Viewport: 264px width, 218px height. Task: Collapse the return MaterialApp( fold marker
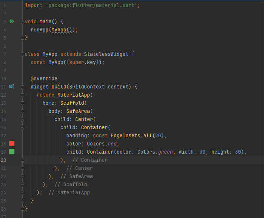[x=22, y=95]
